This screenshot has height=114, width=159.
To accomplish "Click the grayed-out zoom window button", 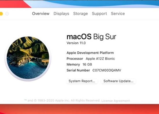I will tap(7, 14).
